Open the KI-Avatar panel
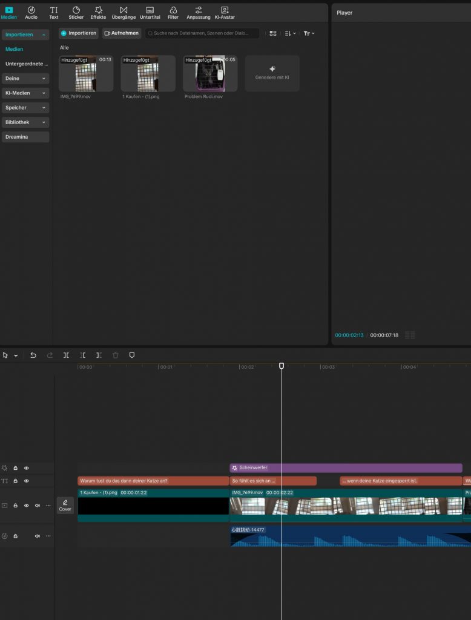The image size is (471, 620). 225,12
